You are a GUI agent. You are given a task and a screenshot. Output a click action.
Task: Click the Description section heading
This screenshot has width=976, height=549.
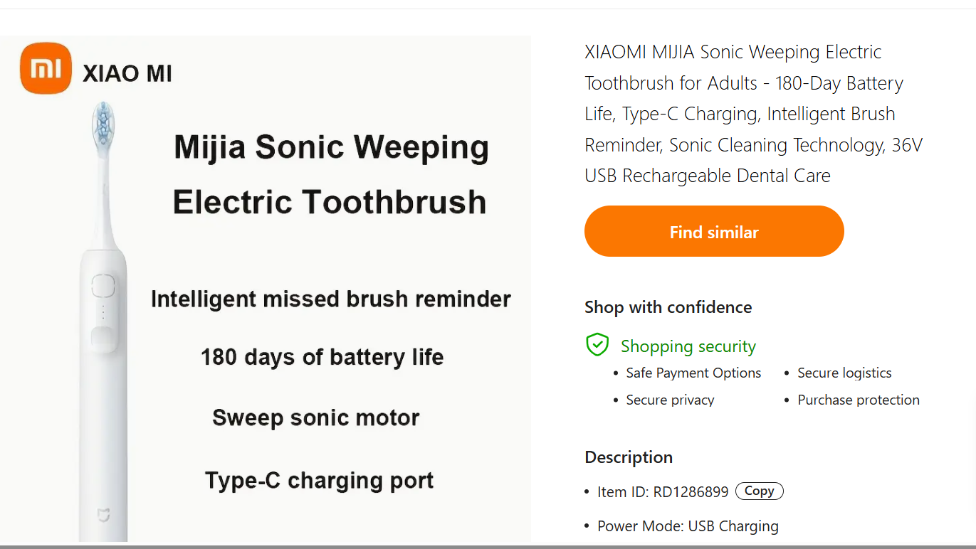pyautogui.click(x=628, y=457)
